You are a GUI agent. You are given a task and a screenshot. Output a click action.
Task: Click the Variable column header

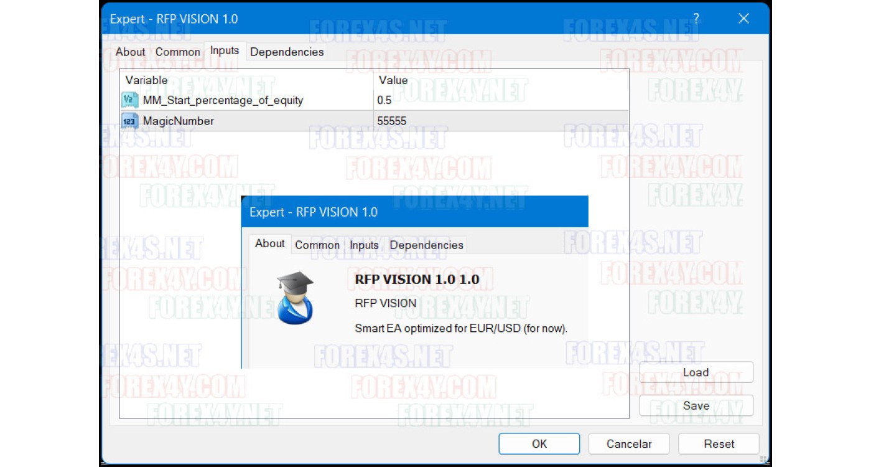coord(147,80)
